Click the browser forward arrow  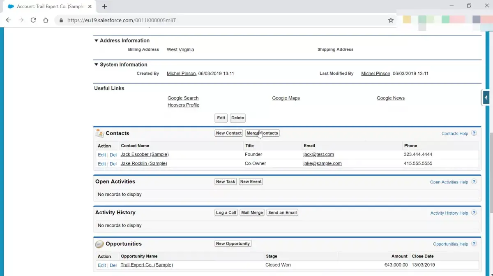pos(21,20)
